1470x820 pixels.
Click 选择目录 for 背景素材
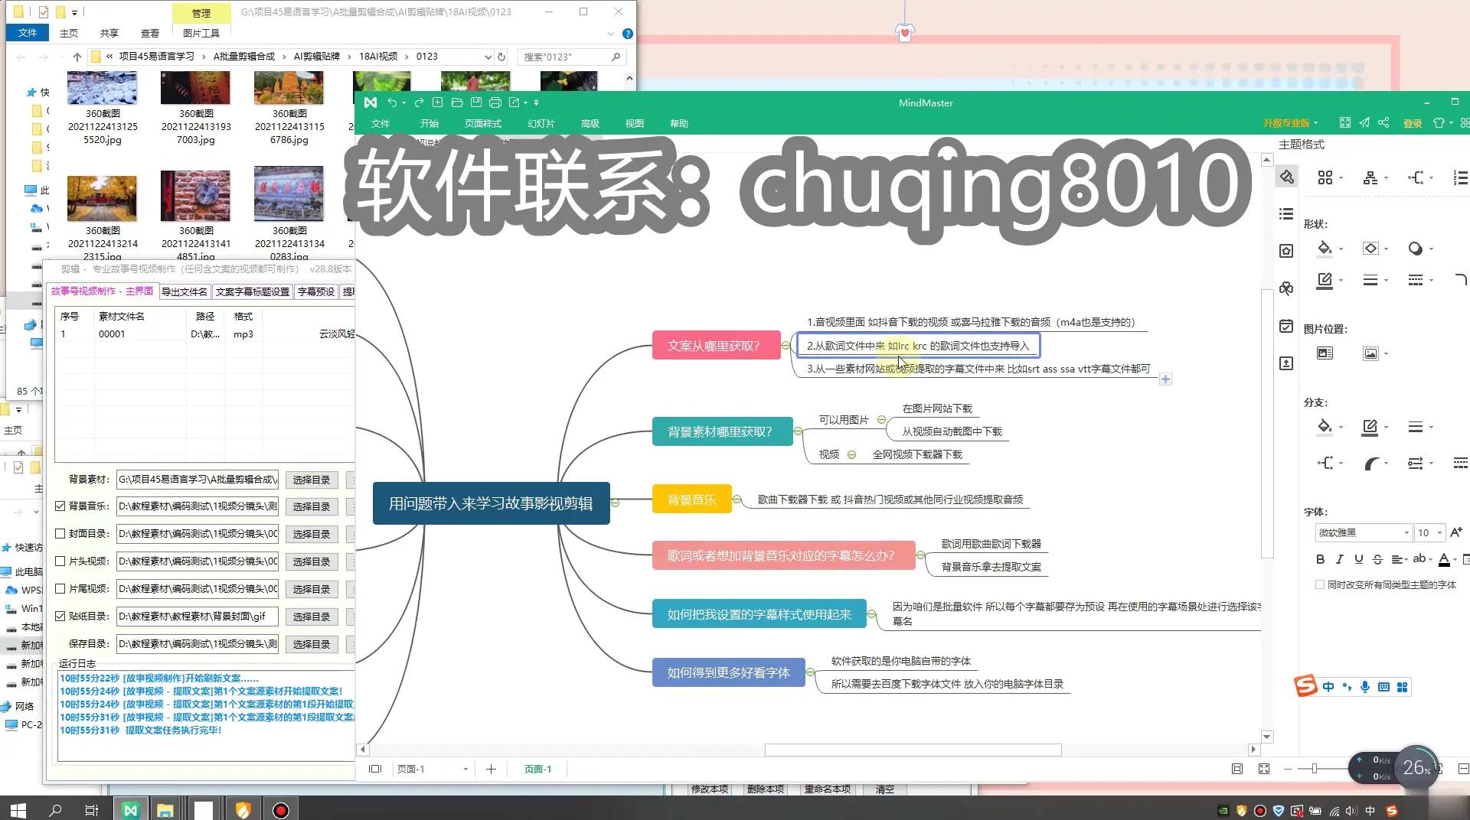tap(312, 480)
